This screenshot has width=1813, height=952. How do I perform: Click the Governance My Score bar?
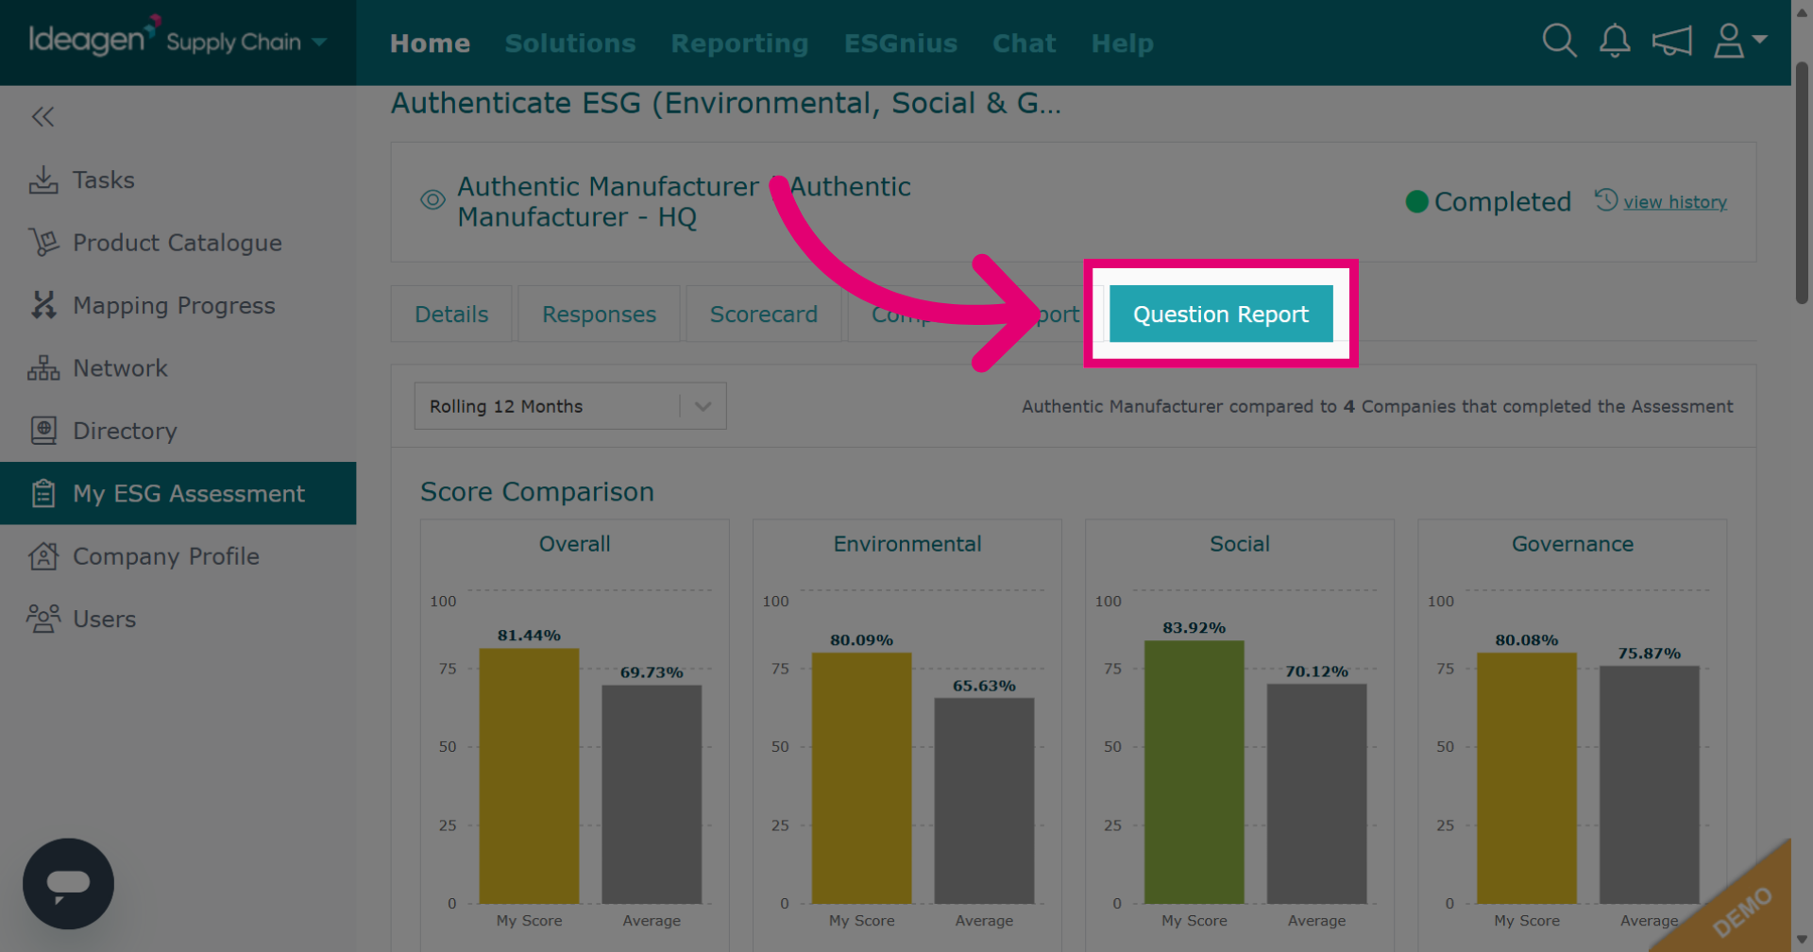[x=1526, y=778]
